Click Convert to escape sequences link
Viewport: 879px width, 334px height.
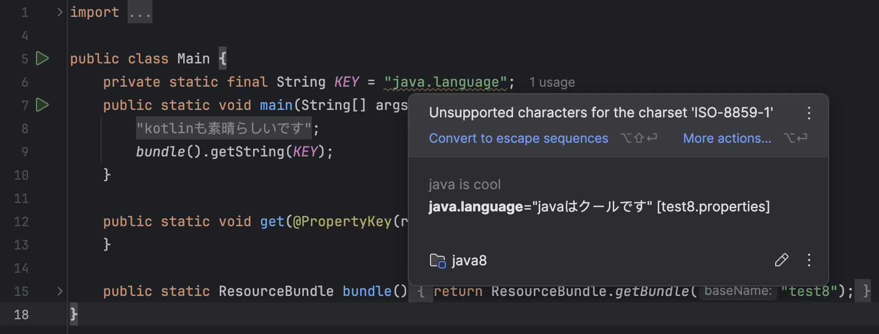coord(518,138)
